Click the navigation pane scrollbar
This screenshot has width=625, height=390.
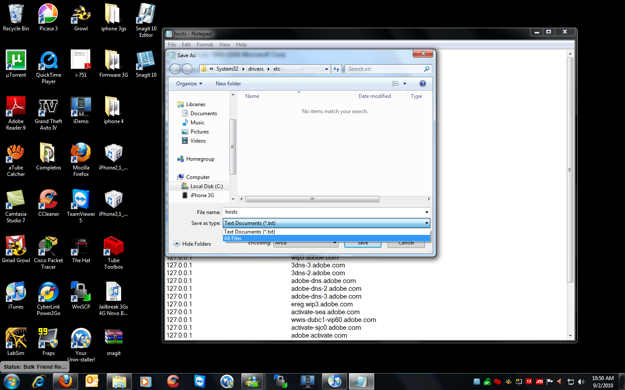[x=233, y=146]
